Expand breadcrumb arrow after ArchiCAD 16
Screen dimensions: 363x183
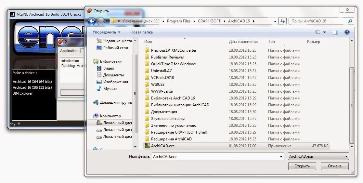[254, 21]
